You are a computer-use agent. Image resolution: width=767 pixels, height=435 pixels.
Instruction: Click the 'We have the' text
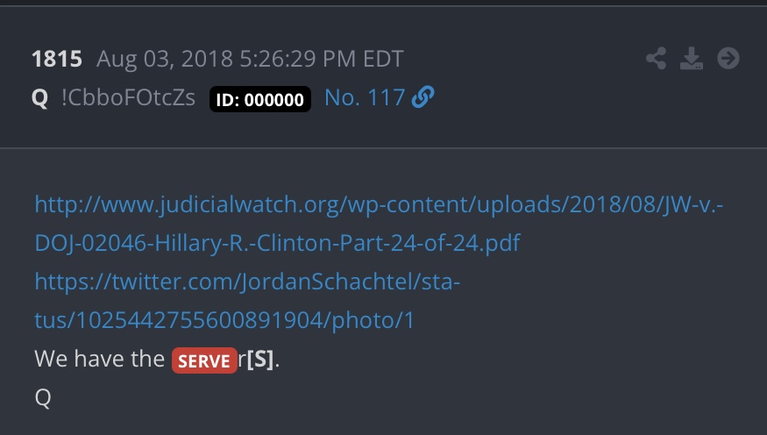pyautogui.click(x=99, y=359)
